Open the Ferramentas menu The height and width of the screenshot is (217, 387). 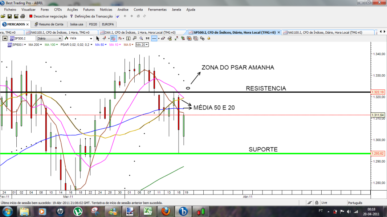(157, 10)
